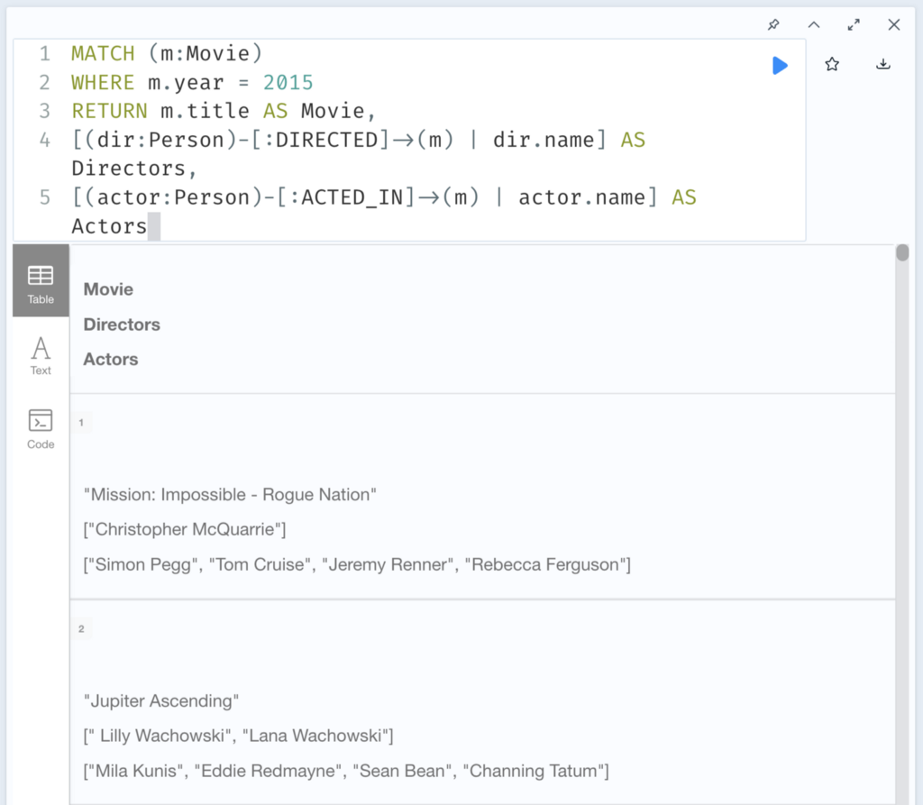Click line number 5 in editor gutter
Image resolution: width=923 pixels, height=805 pixels.
(x=45, y=197)
